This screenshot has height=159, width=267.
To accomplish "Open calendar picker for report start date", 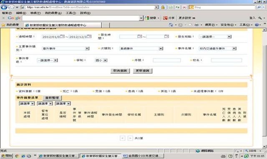I will [62, 36].
